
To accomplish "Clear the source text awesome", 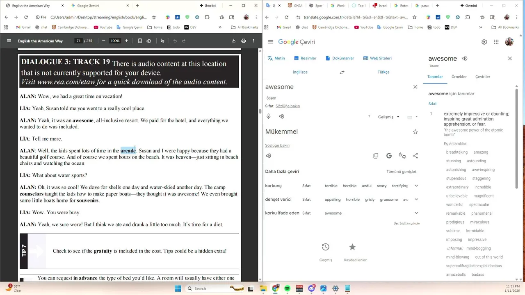I will click(x=415, y=87).
